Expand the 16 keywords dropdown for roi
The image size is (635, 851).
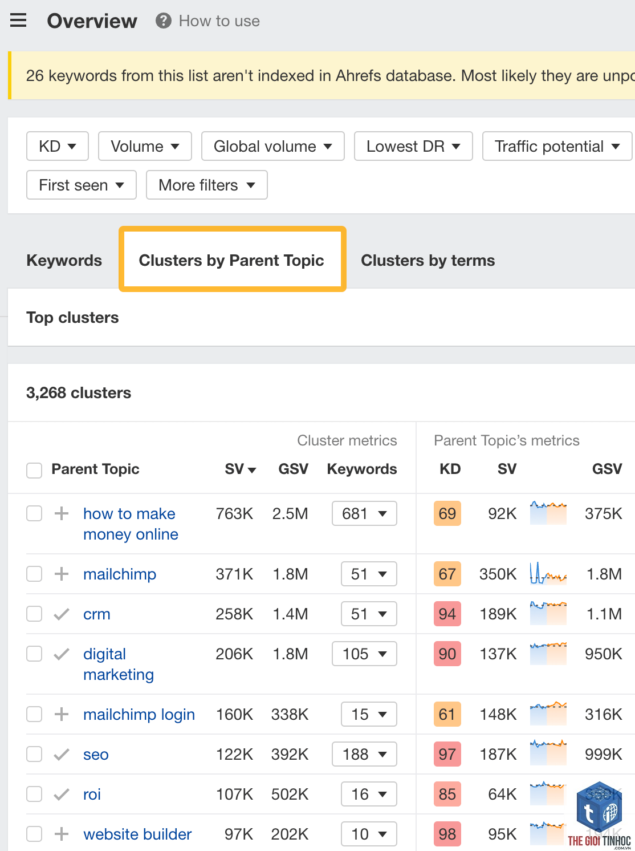[369, 794]
